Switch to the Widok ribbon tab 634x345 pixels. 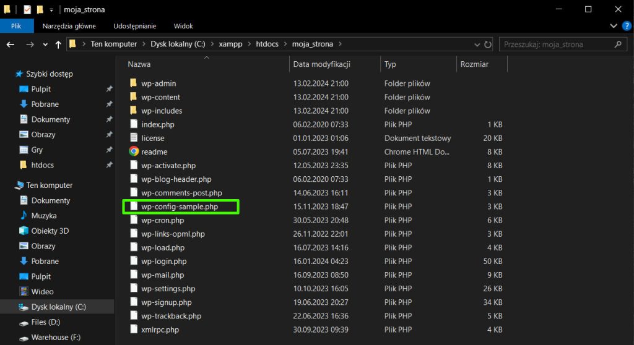[183, 26]
